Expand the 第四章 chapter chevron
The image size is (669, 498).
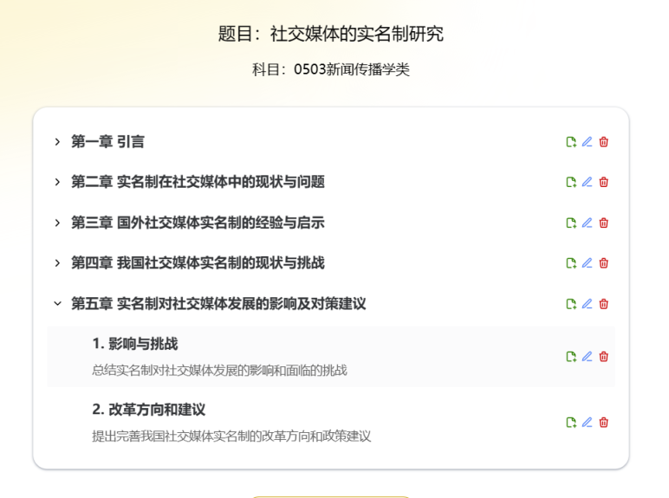click(x=57, y=263)
